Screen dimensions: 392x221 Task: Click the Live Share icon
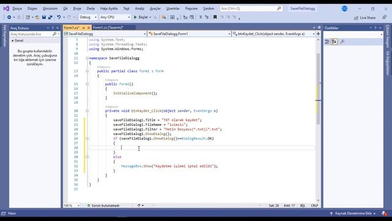[x=356, y=18]
